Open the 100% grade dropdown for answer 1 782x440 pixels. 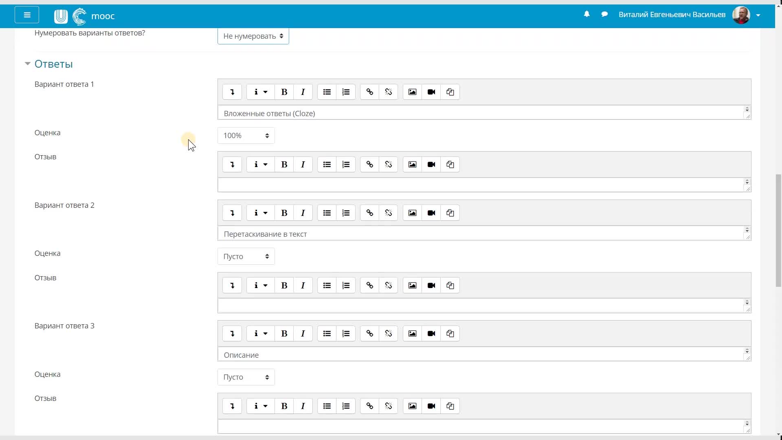pyautogui.click(x=246, y=136)
